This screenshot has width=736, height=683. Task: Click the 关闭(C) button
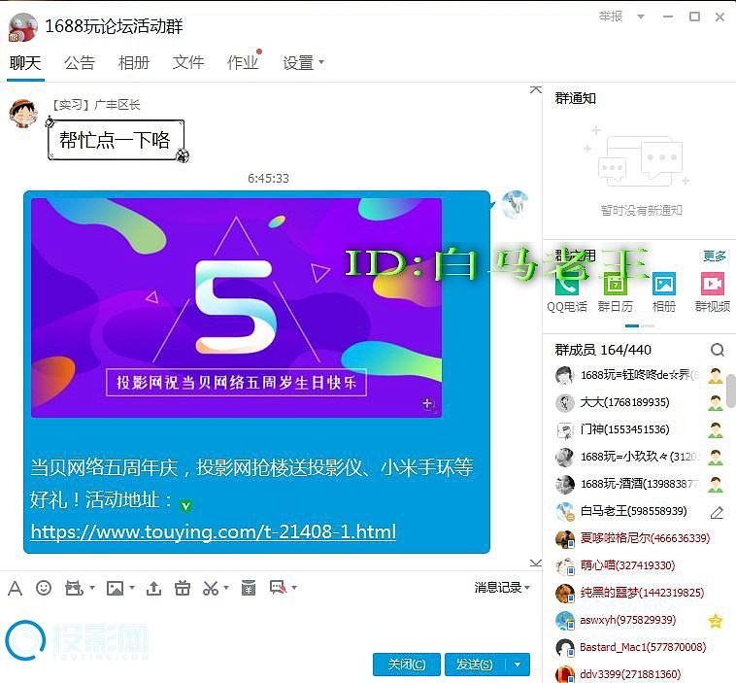407,665
